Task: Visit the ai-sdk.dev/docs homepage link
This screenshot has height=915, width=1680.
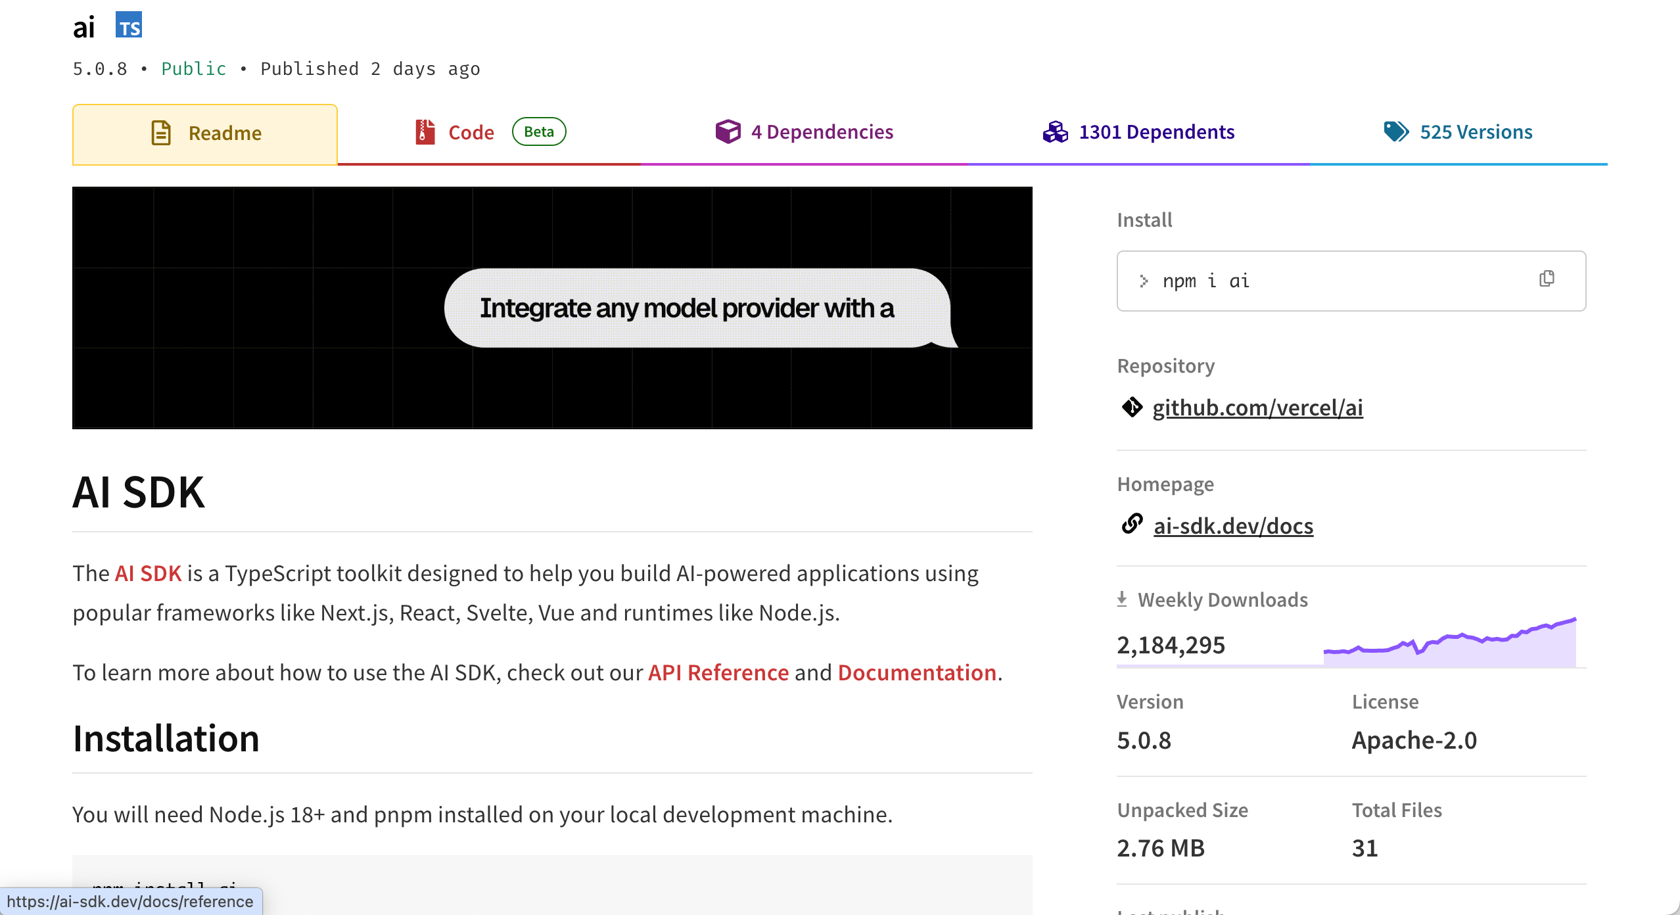Action: coord(1234,525)
